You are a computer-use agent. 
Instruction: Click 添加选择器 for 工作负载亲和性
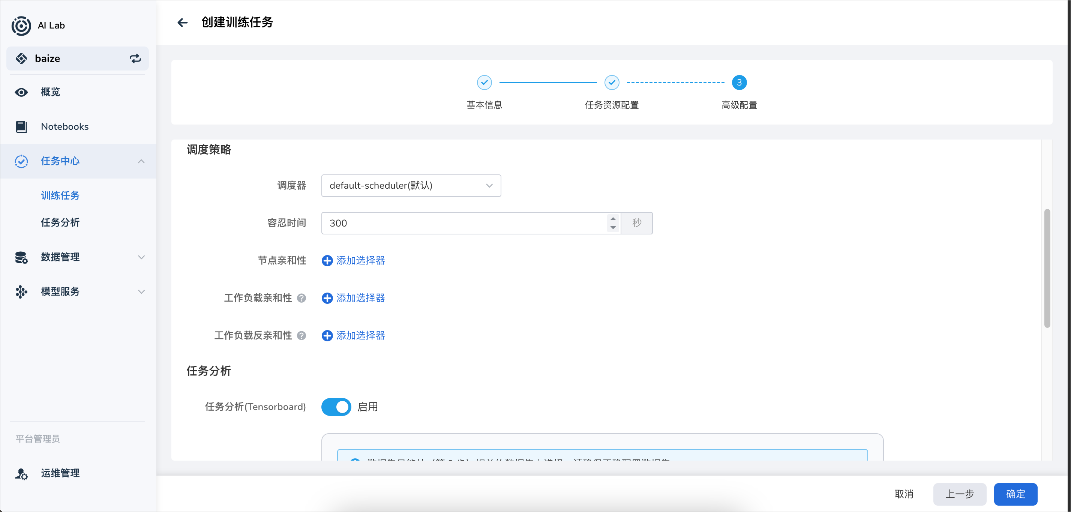(360, 298)
